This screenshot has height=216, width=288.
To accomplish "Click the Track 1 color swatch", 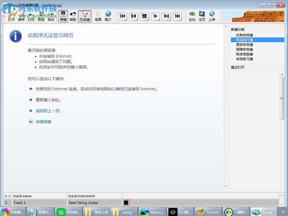I will point(125,202).
